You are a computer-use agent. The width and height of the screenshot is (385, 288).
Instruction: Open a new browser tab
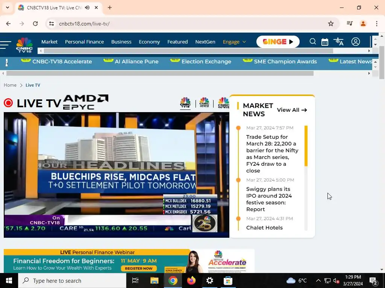click(x=110, y=7)
